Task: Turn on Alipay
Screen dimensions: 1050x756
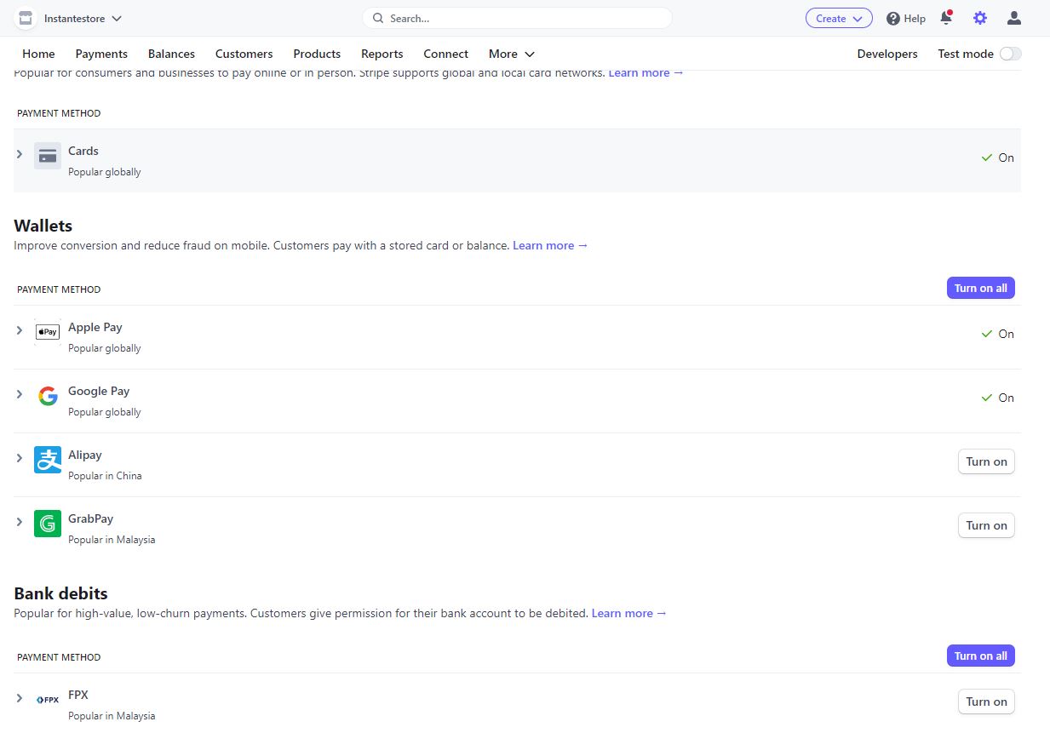Action: [x=986, y=461]
